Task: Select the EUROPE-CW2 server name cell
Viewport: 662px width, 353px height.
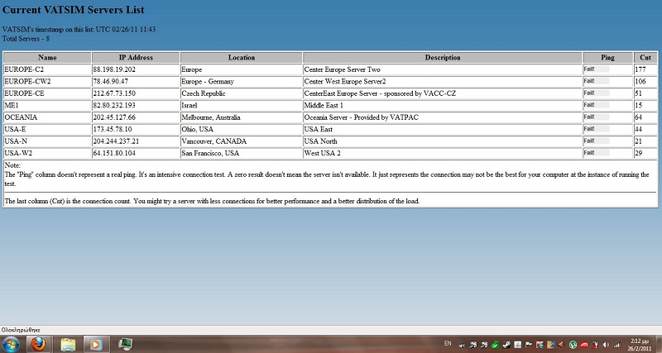Action: coord(47,81)
